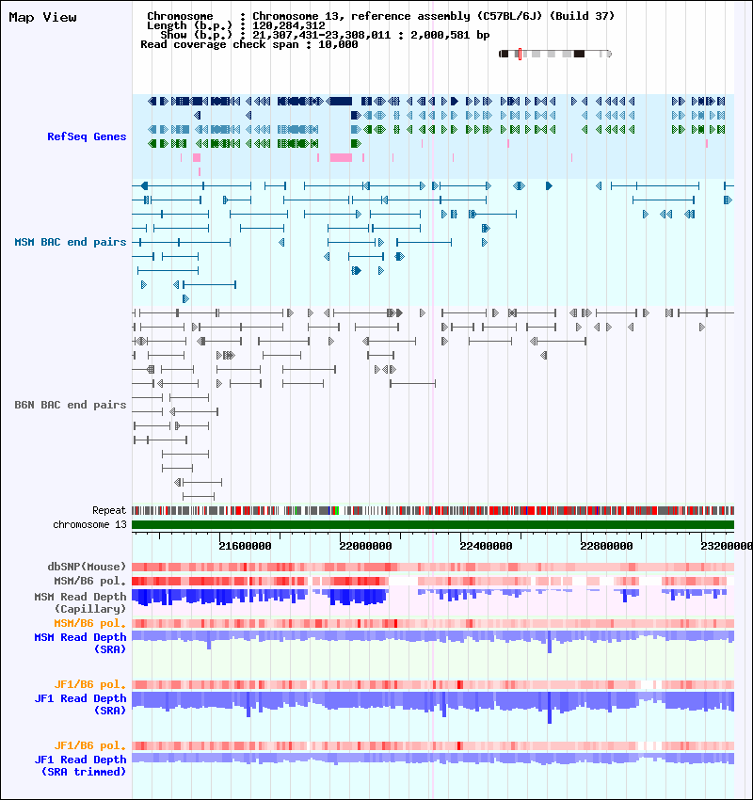Click the green chromosome 13 bar

[433, 524]
